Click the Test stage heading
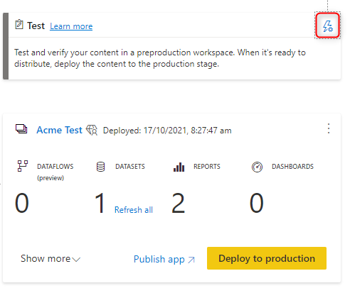The image size is (350, 293). tap(36, 26)
